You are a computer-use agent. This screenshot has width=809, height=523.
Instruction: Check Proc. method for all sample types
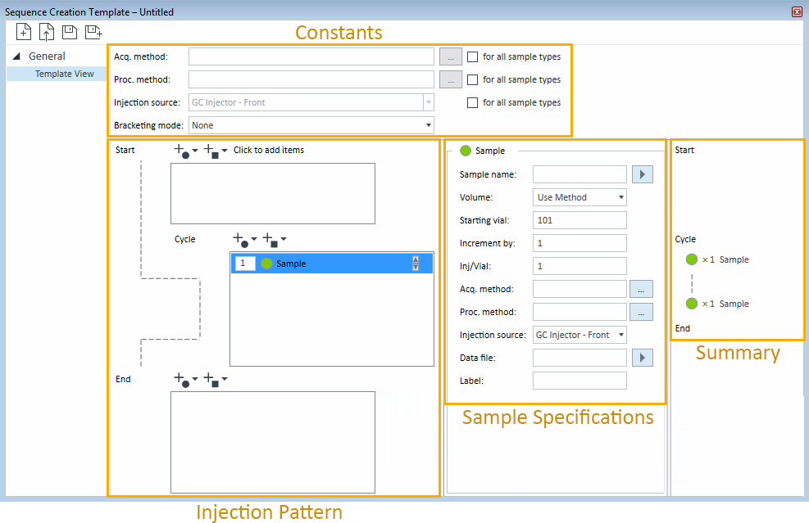(472, 80)
